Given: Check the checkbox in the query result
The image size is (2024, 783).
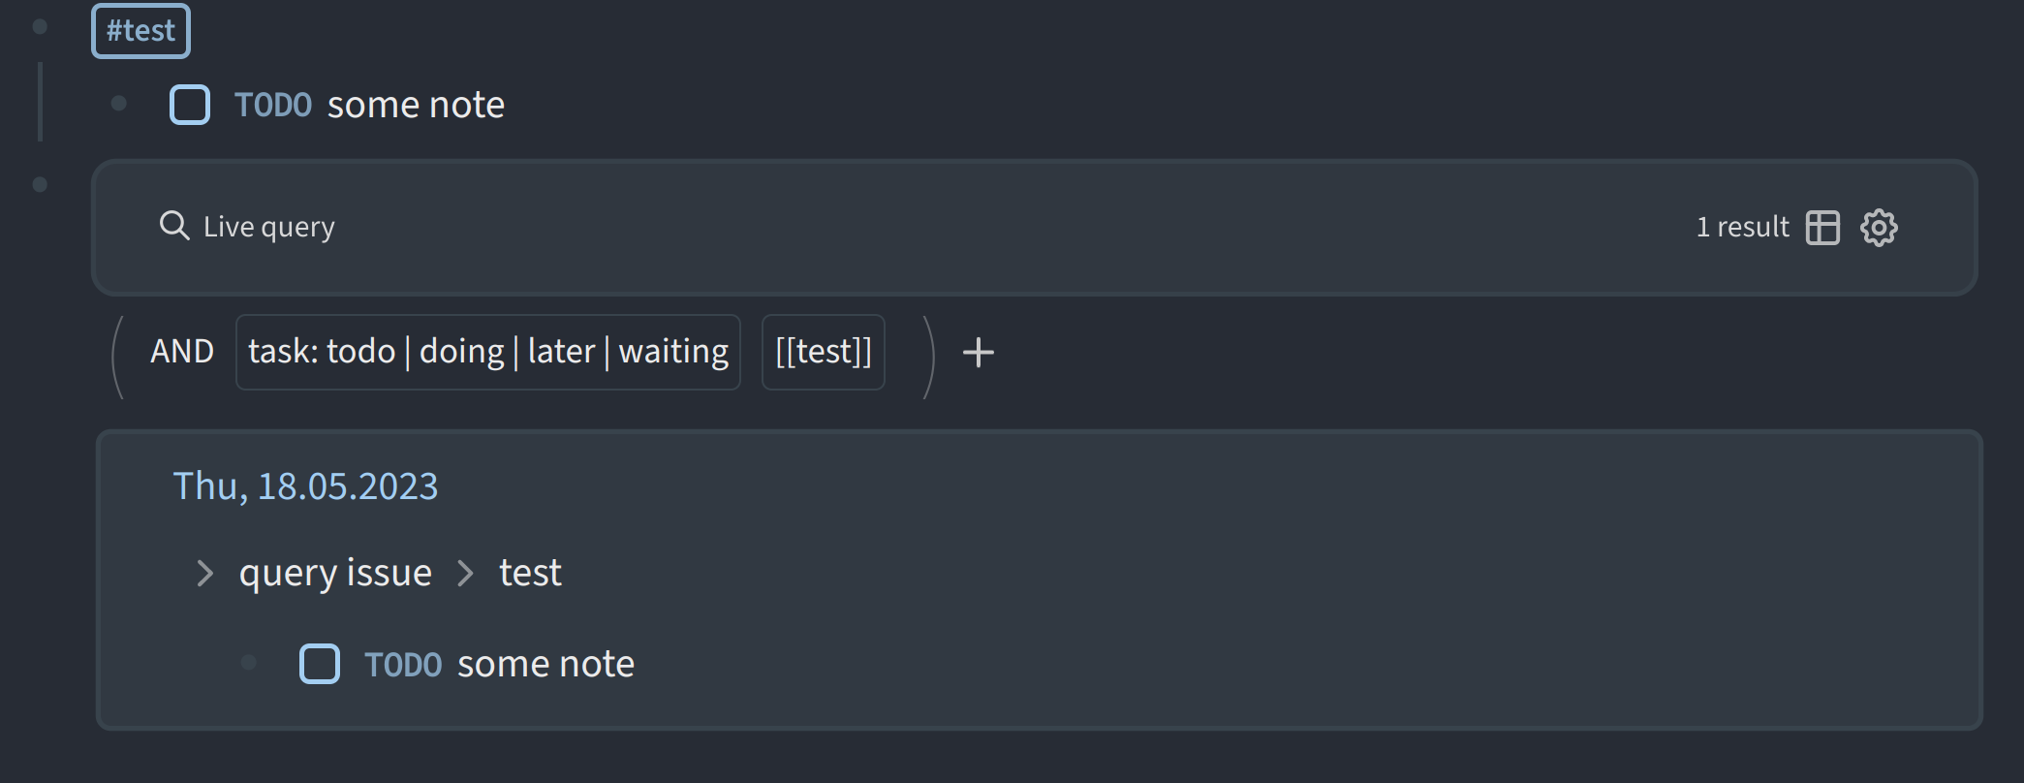Looking at the screenshot, I should [320, 663].
